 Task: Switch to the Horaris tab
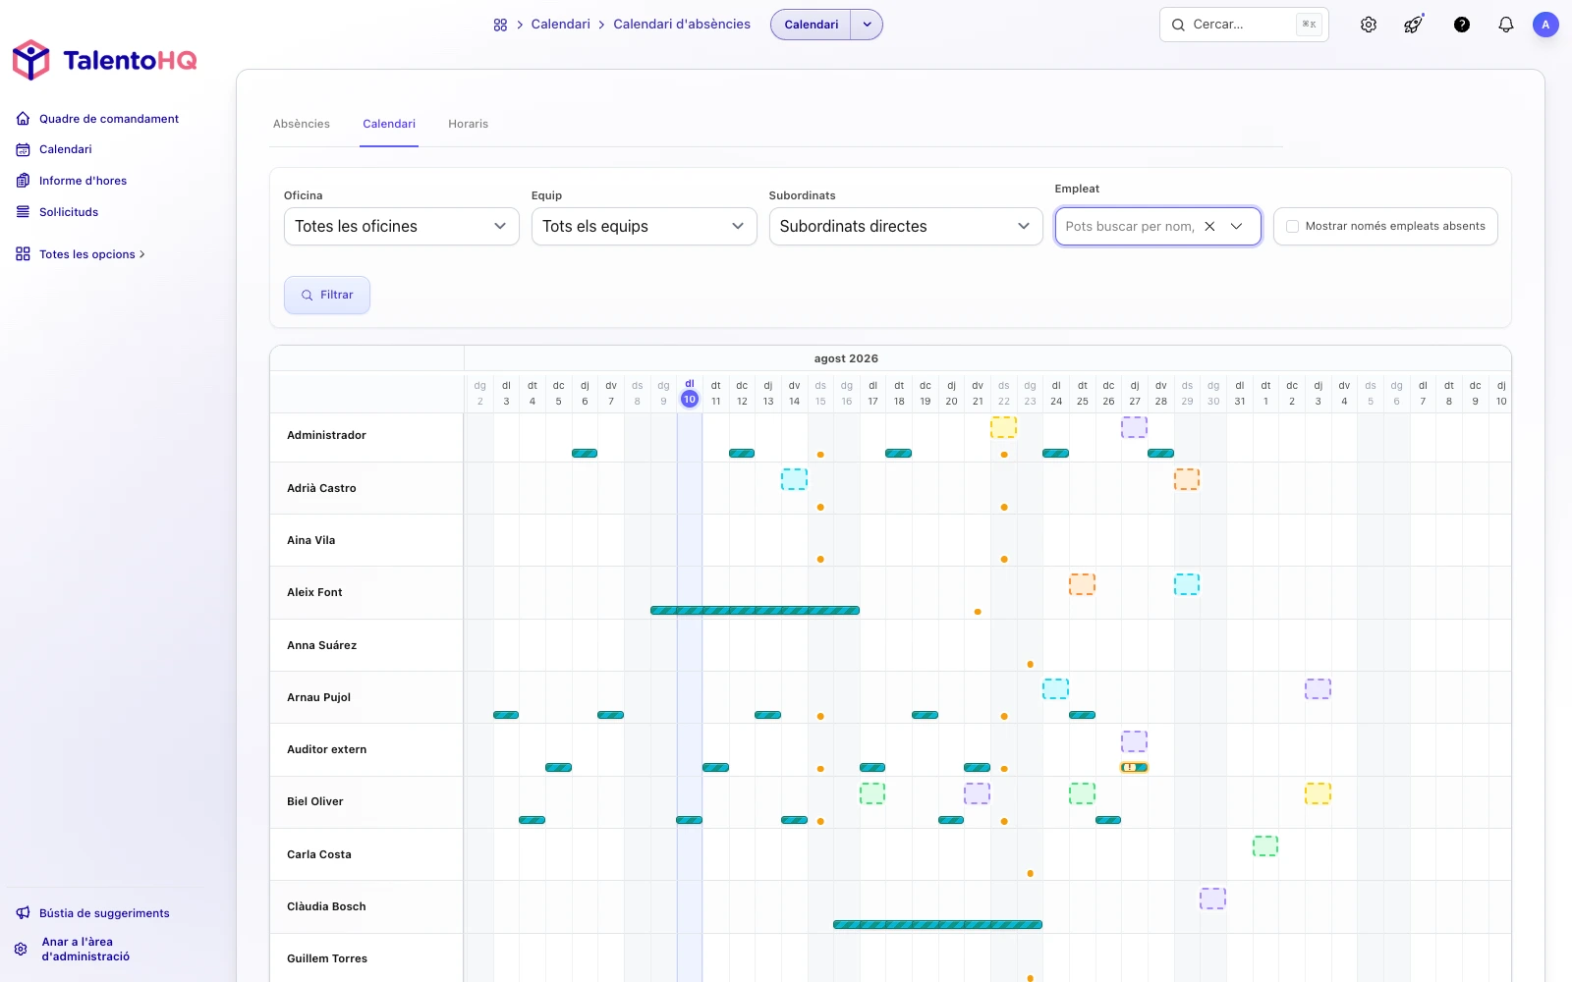coord(468,124)
